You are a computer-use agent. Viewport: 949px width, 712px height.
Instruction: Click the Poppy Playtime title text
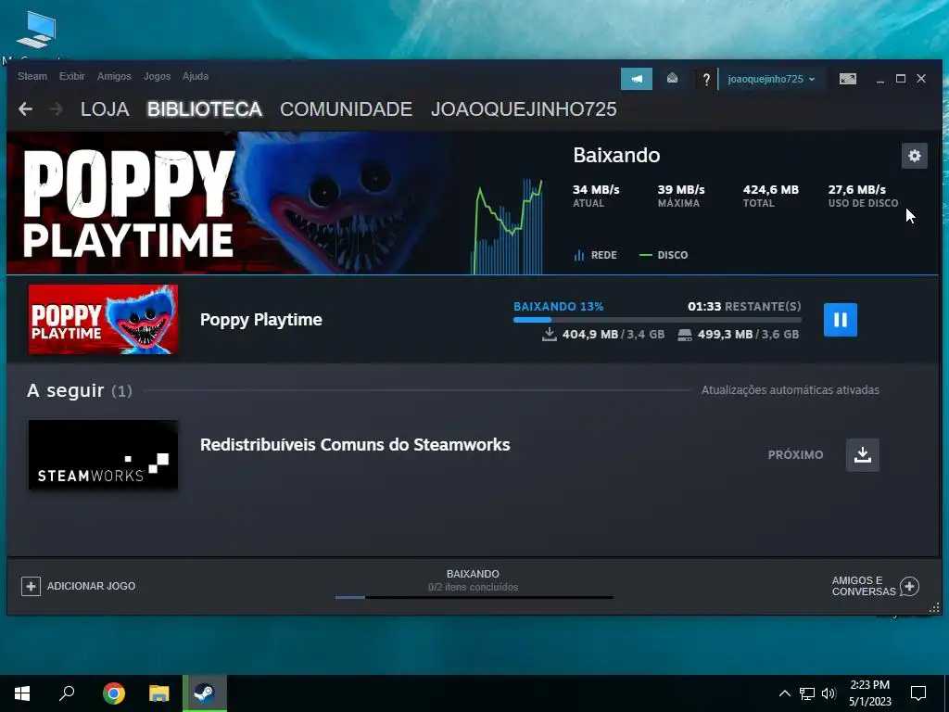pyautogui.click(x=260, y=320)
